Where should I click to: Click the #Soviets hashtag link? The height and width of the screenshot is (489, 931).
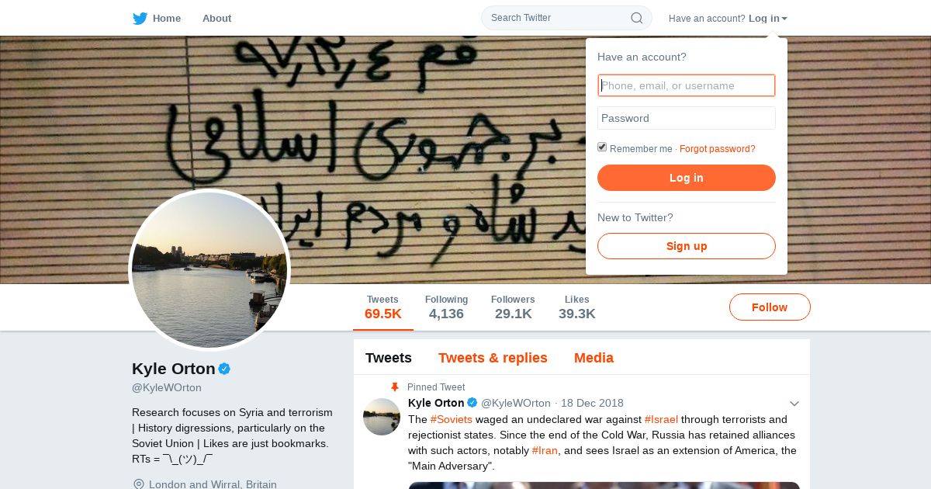[452, 419]
